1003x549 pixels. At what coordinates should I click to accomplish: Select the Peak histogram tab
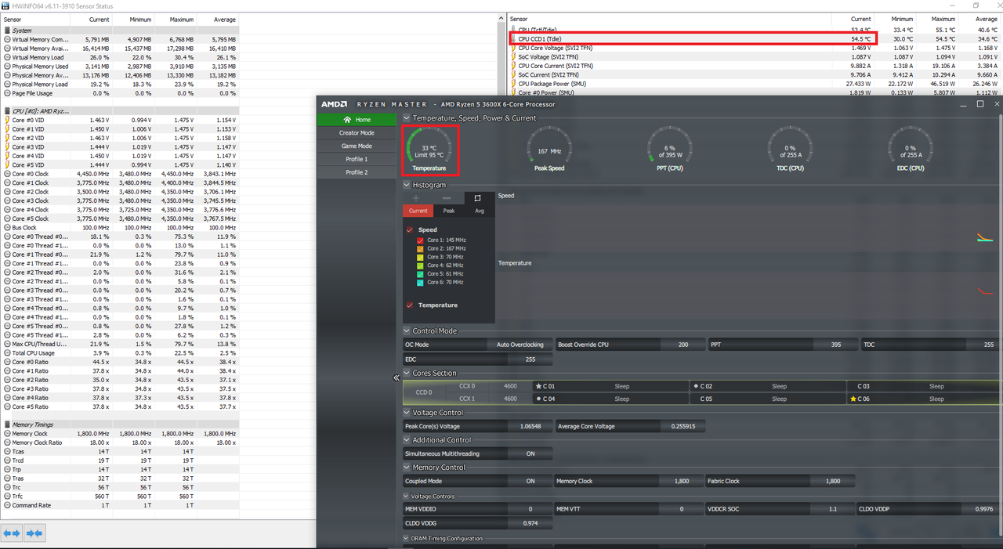pyautogui.click(x=448, y=211)
